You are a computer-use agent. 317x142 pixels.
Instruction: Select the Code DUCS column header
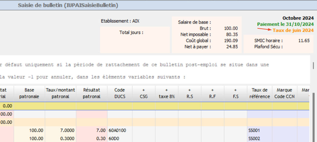(x=120, y=93)
